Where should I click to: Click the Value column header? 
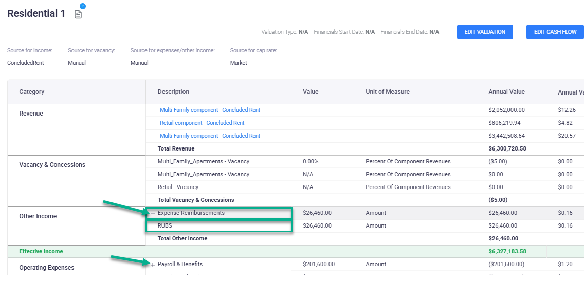point(311,92)
